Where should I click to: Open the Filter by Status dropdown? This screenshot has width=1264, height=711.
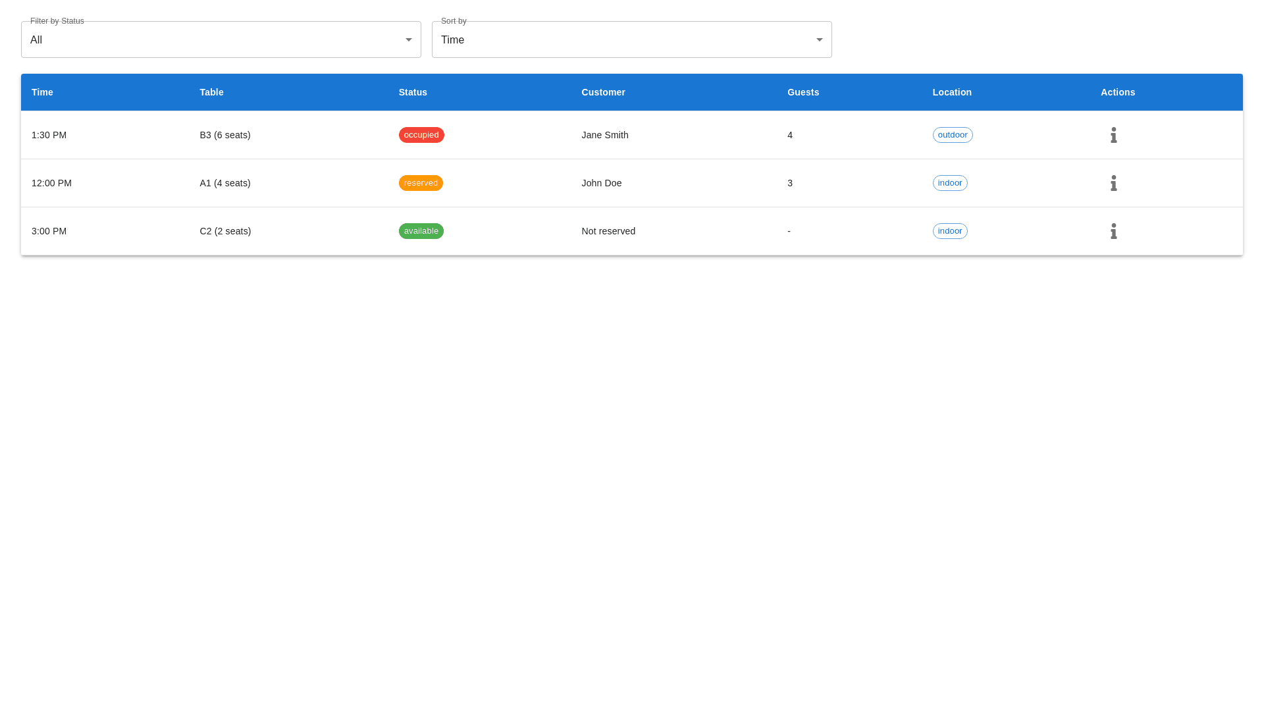(x=221, y=39)
